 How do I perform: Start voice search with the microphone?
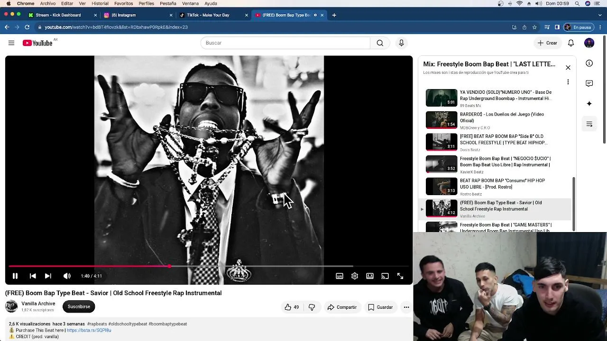(x=401, y=43)
